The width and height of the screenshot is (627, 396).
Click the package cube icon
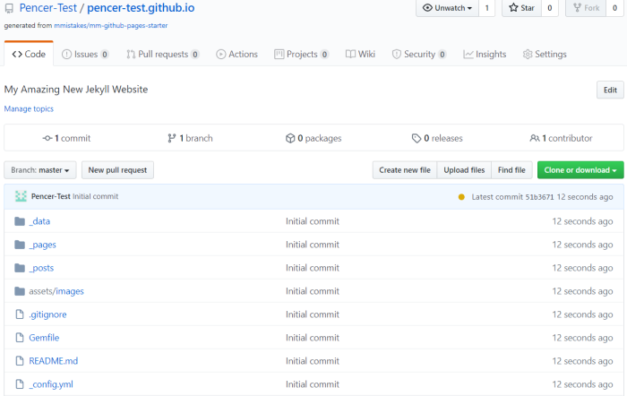click(290, 138)
